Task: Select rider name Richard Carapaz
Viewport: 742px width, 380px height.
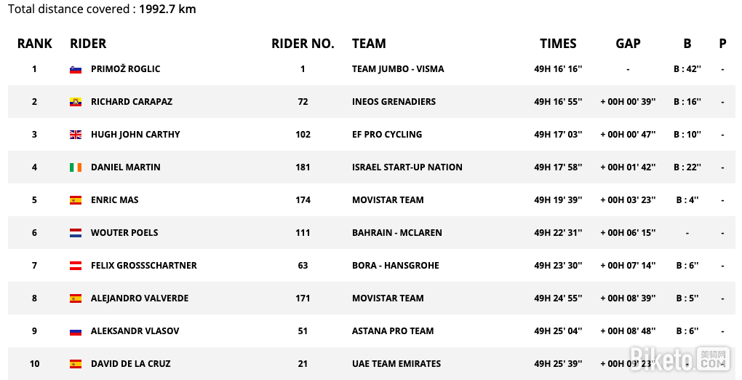Action: 132,102
